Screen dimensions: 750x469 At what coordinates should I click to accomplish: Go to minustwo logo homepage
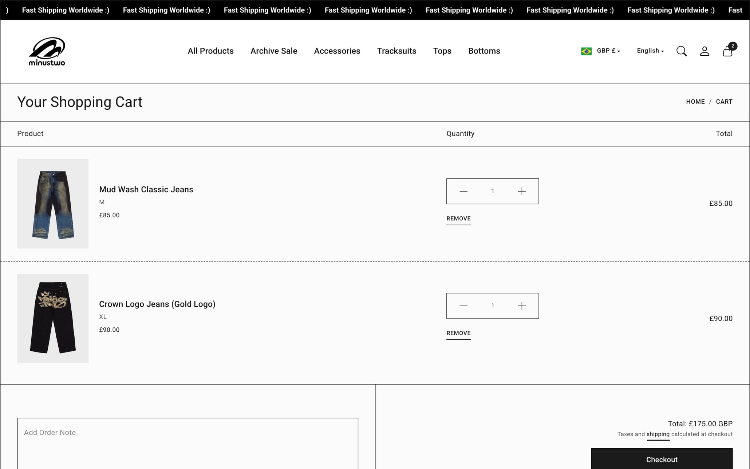pyautogui.click(x=47, y=51)
